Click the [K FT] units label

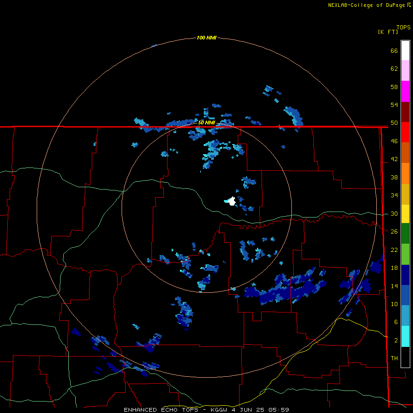pos(388,32)
